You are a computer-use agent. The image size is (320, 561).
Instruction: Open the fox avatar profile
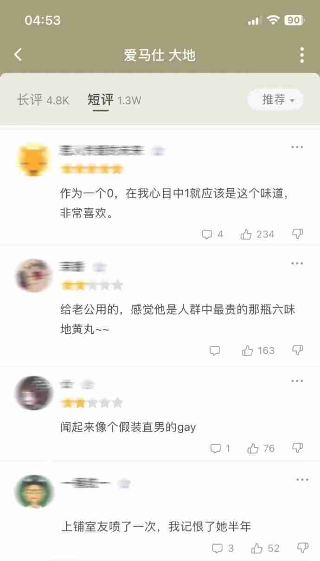(34, 160)
